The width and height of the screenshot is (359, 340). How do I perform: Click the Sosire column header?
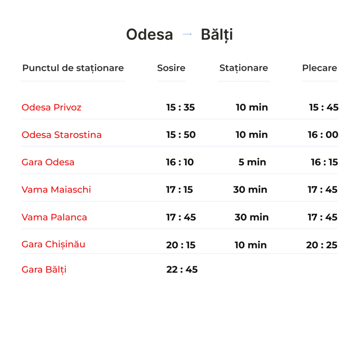coord(171,68)
